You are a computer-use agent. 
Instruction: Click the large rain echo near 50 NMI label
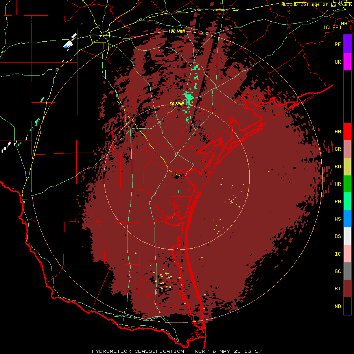(x=189, y=98)
